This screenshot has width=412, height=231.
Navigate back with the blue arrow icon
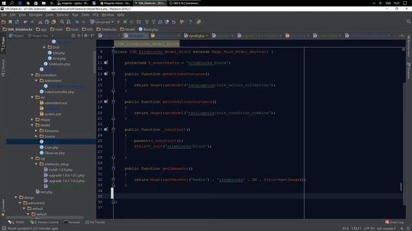77,22
